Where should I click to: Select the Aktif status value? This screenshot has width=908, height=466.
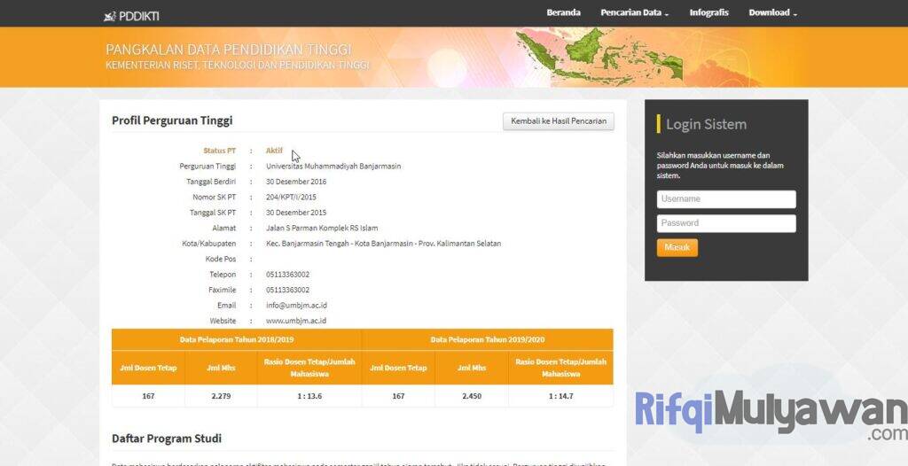(275, 151)
